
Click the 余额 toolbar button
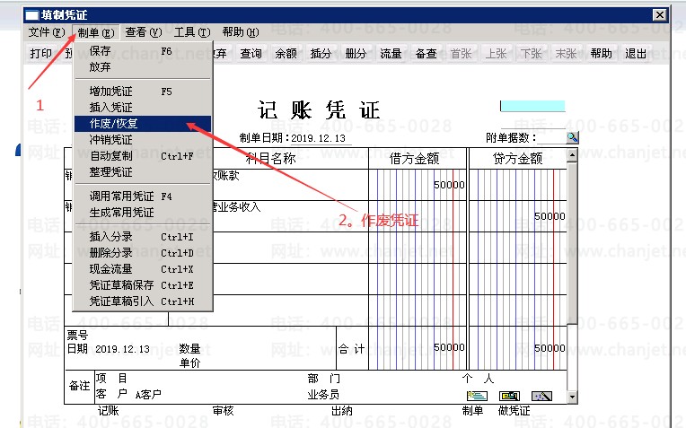tap(286, 54)
